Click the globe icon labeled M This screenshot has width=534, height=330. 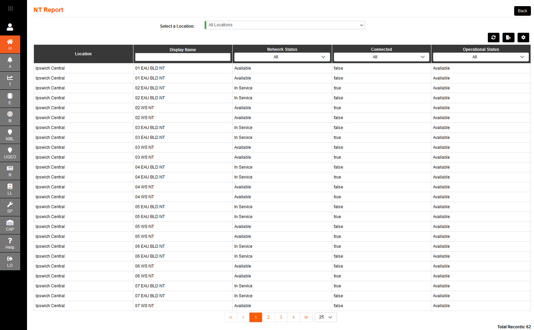(x=10, y=117)
